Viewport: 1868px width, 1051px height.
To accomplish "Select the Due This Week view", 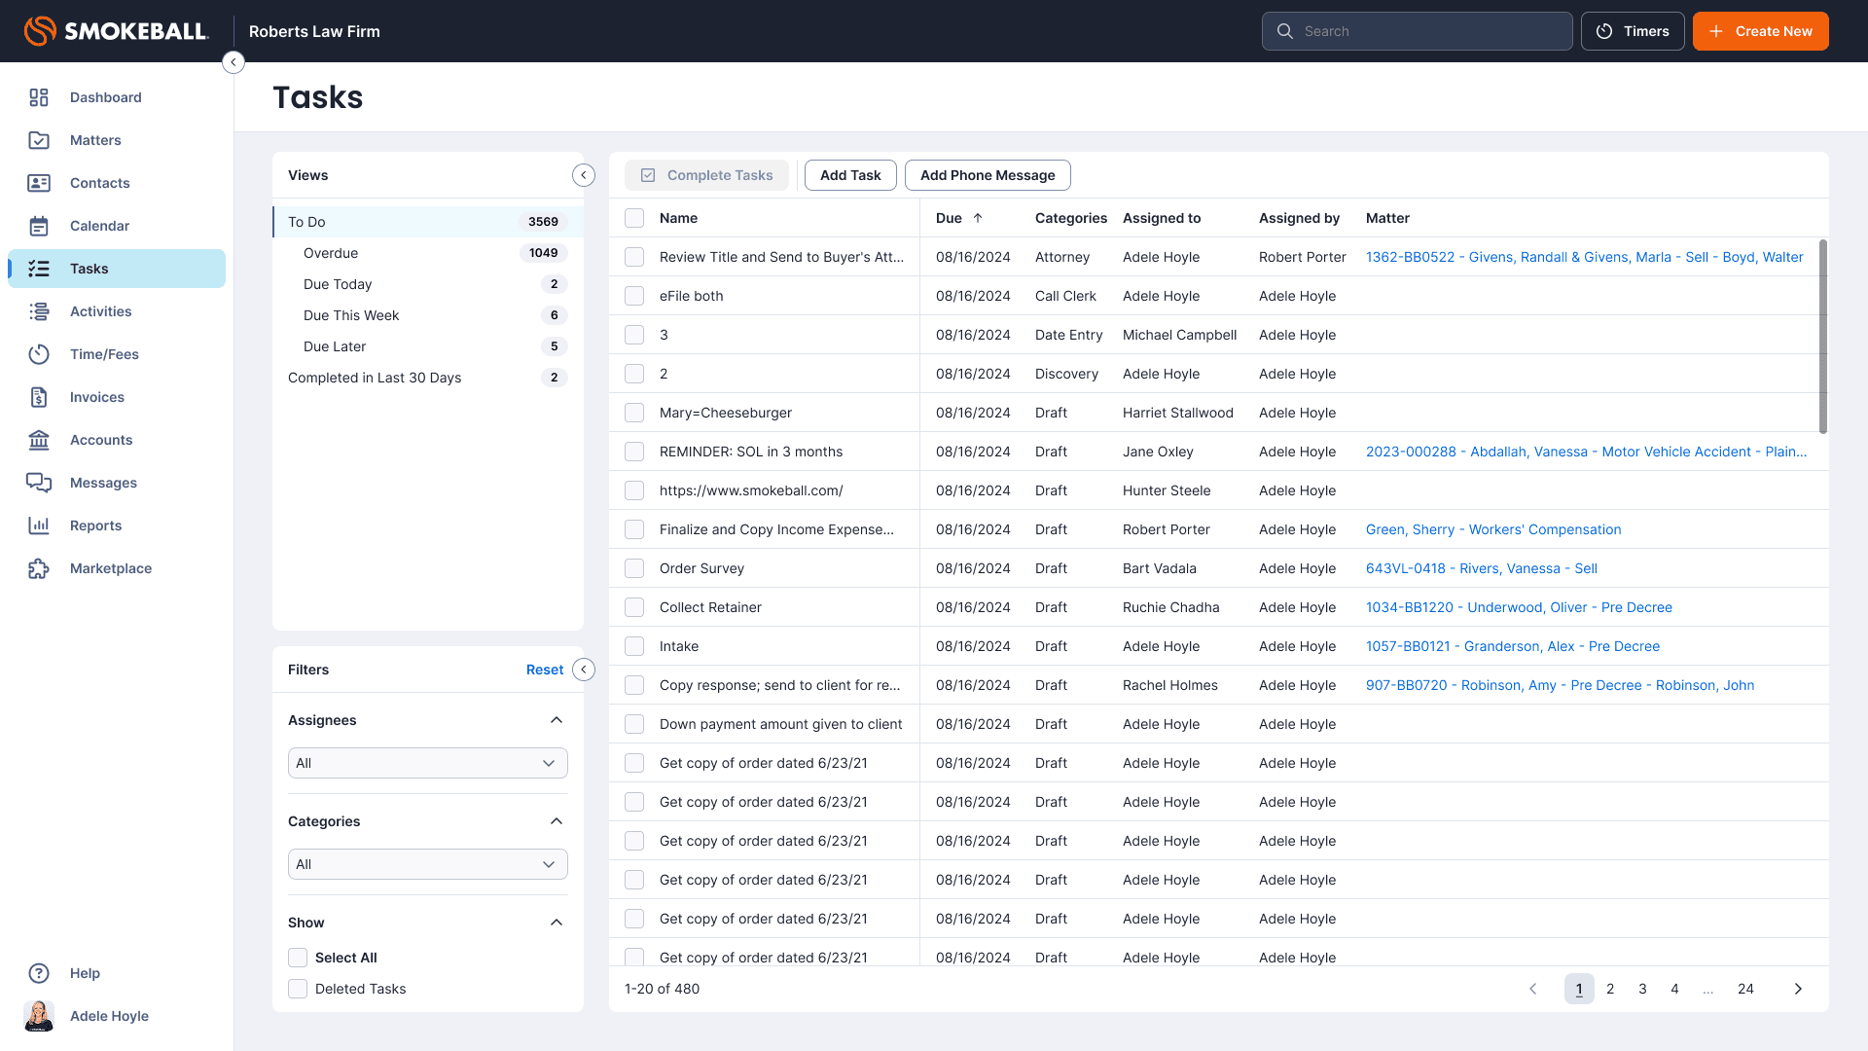I will [x=351, y=315].
